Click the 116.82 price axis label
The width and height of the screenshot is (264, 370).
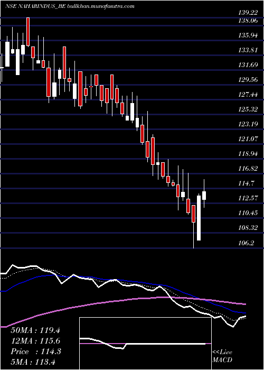point(249,169)
